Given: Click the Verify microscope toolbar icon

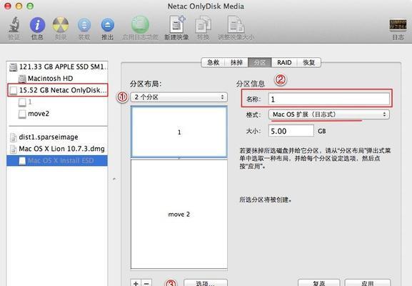Looking at the screenshot, I should (x=14, y=25).
